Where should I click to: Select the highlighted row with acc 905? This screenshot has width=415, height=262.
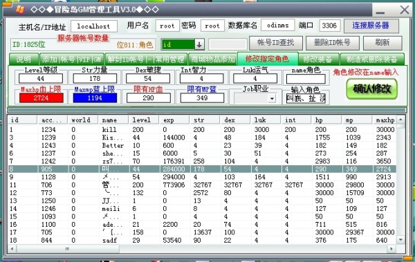[x=202, y=169]
